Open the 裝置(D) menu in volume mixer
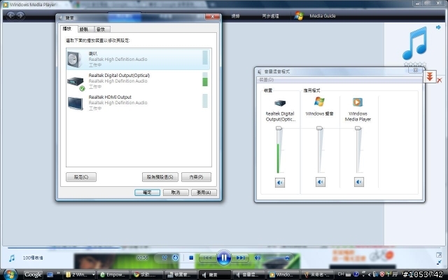 [267, 80]
